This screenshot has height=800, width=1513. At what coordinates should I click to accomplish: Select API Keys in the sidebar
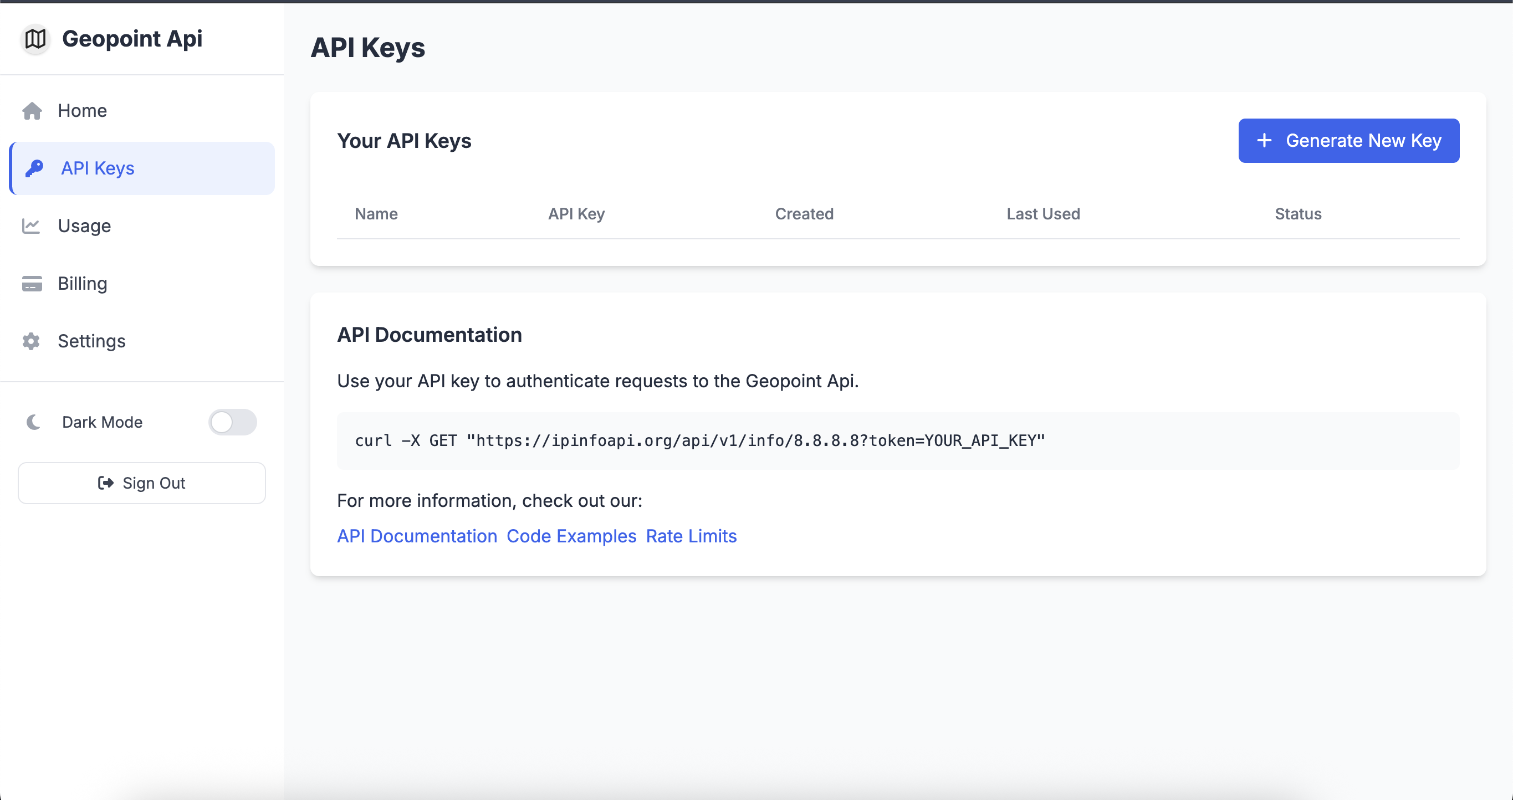click(141, 168)
